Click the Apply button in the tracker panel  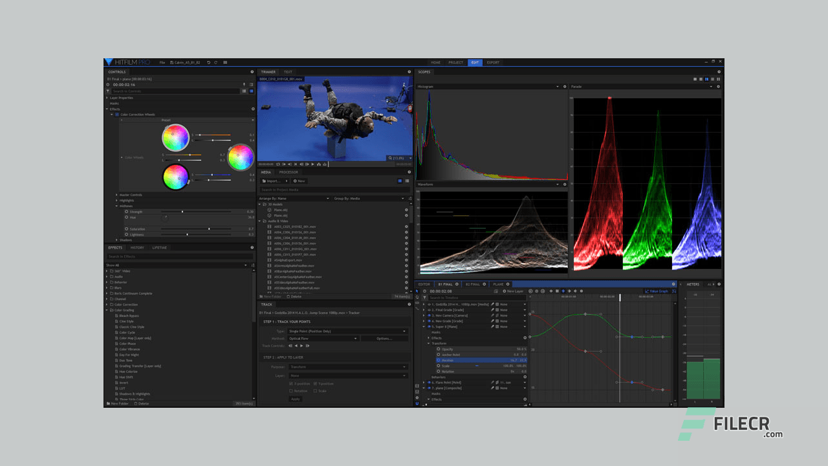[x=296, y=399]
